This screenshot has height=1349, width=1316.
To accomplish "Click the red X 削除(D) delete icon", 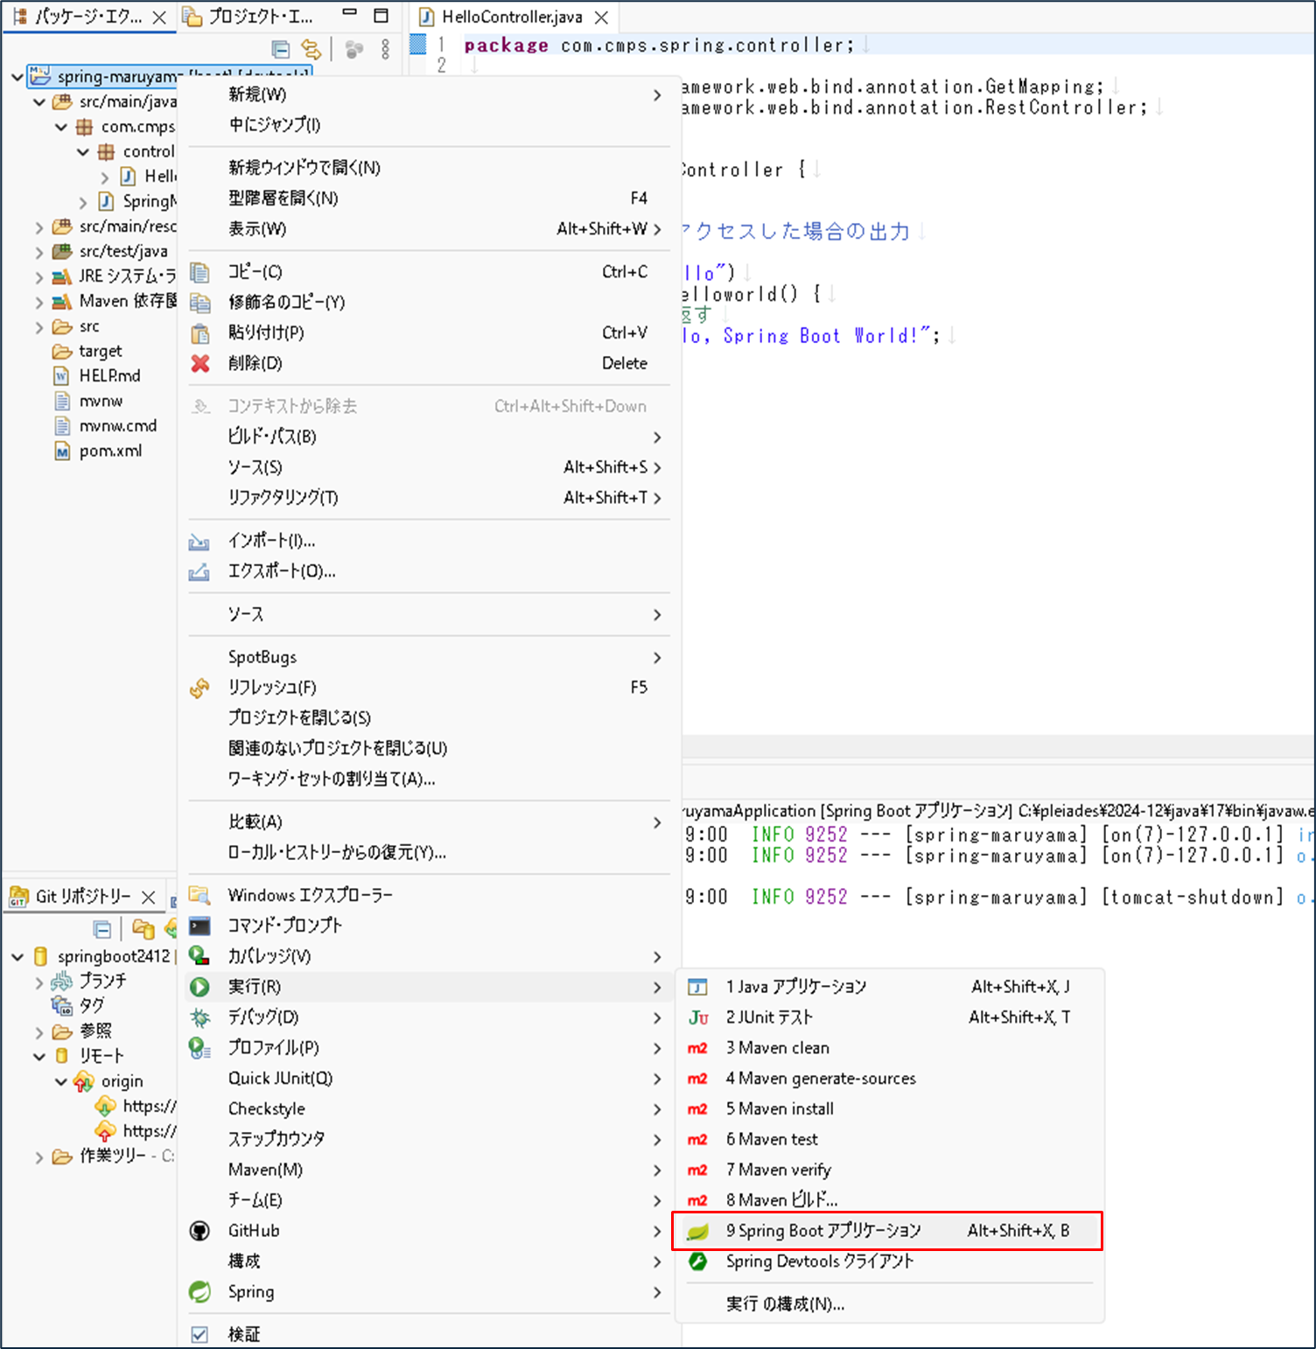I will point(200,363).
